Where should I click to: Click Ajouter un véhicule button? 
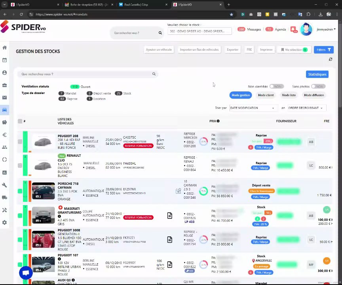(159, 50)
